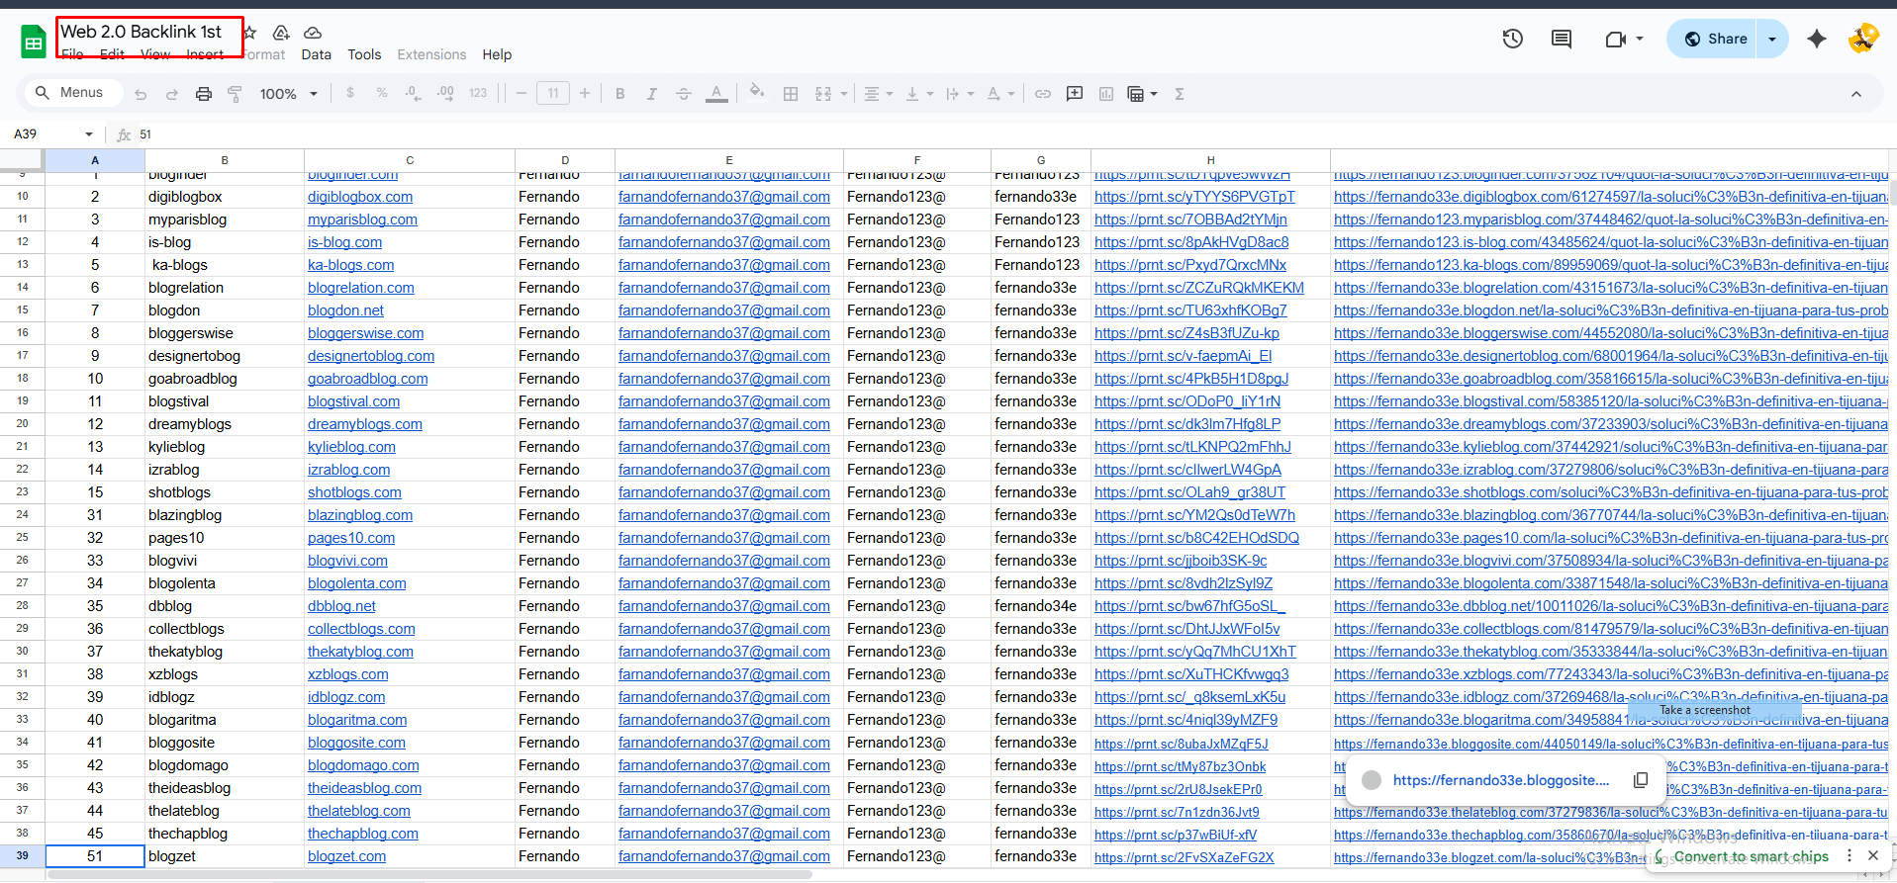Click the Share button
1897x883 pixels.
pyautogui.click(x=1717, y=39)
